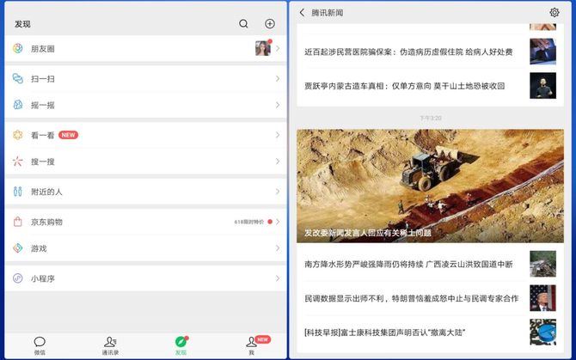This screenshot has height=360, width=576.
Task: Click the 京东购物 shopping bag icon
Action: point(17,222)
